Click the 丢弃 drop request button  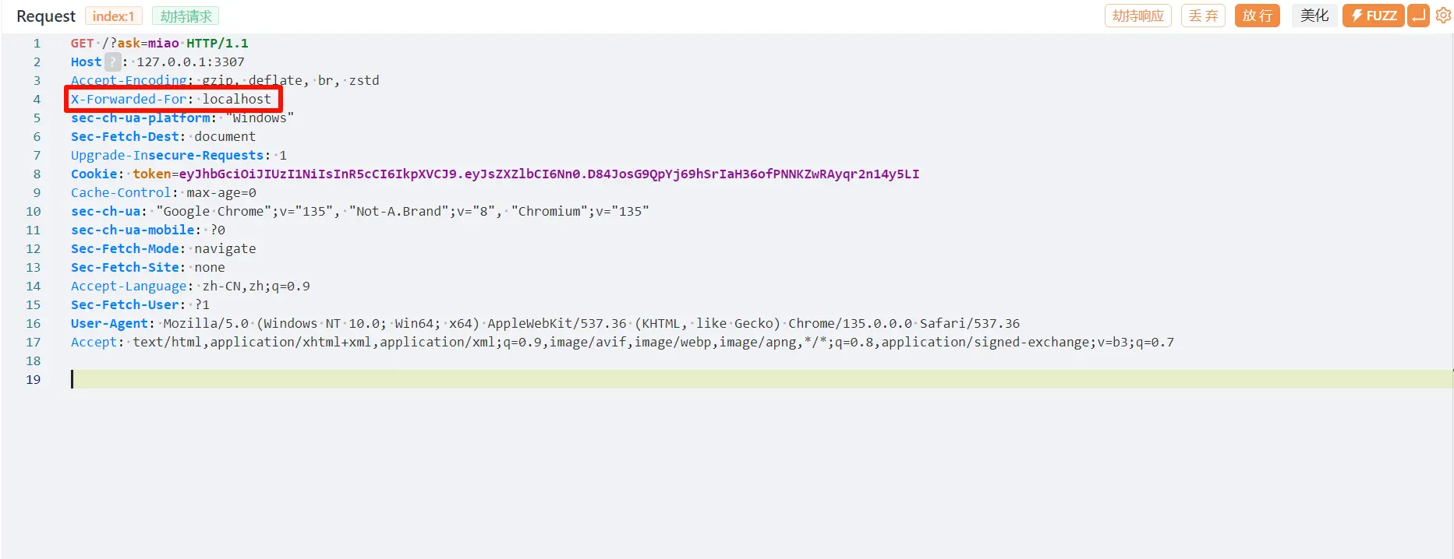pyautogui.click(x=1203, y=16)
